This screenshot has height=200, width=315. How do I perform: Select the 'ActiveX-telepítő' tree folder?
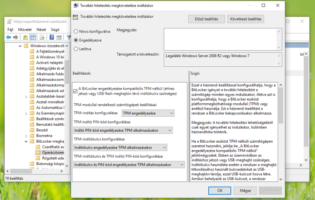pos(46,63)
